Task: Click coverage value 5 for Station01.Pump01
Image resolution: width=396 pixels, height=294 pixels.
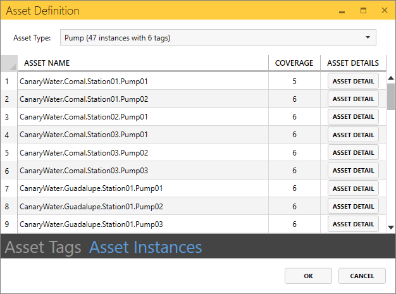Action: point(294,81)
